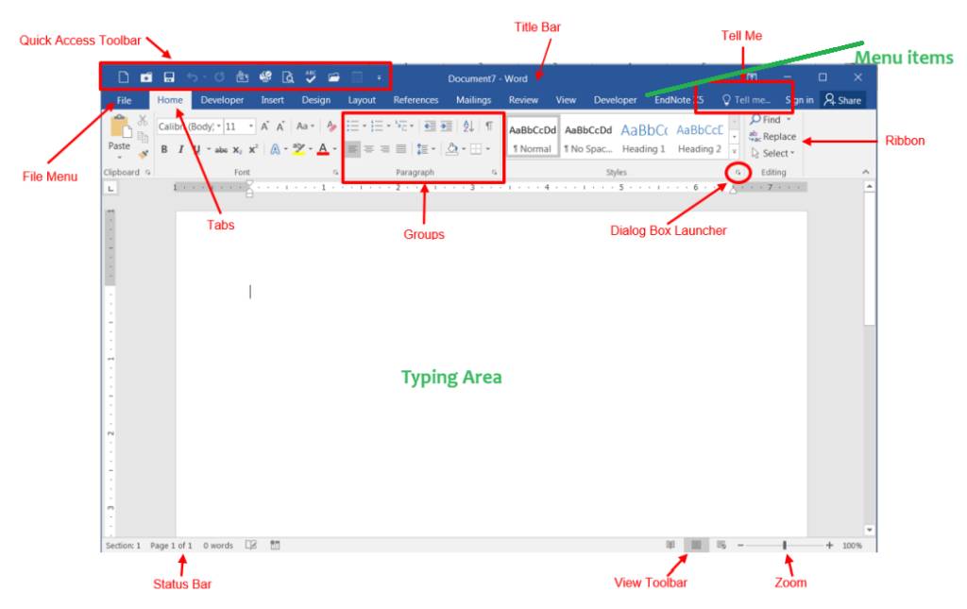Screen dimensions: 967x609
Task: Toggle italic formatting
Action: [x=180, y=148]
